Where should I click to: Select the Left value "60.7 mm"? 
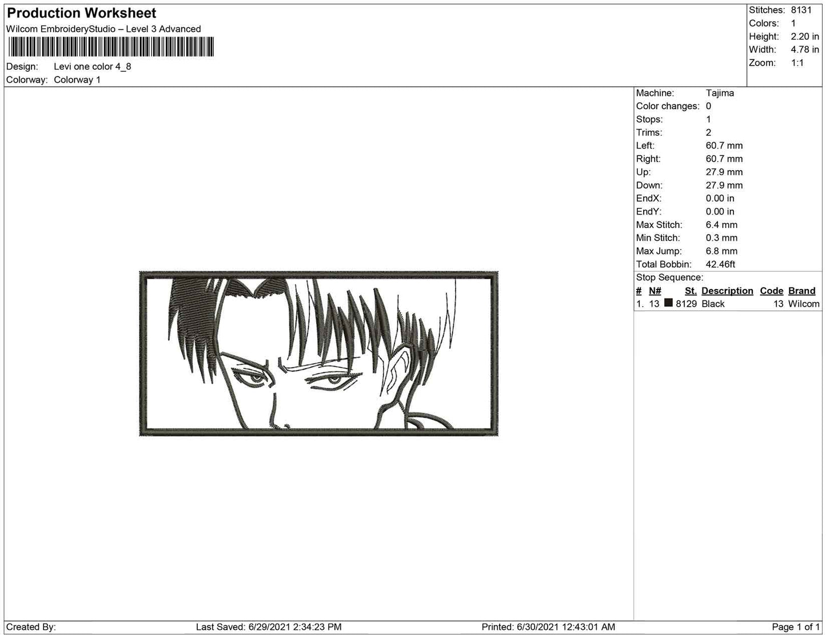[724, 146]
